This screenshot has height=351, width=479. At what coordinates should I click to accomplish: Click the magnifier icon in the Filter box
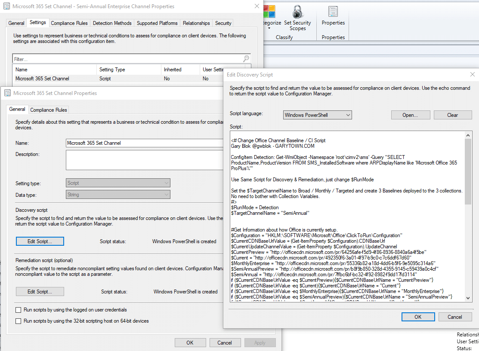(x=246, y=59)
